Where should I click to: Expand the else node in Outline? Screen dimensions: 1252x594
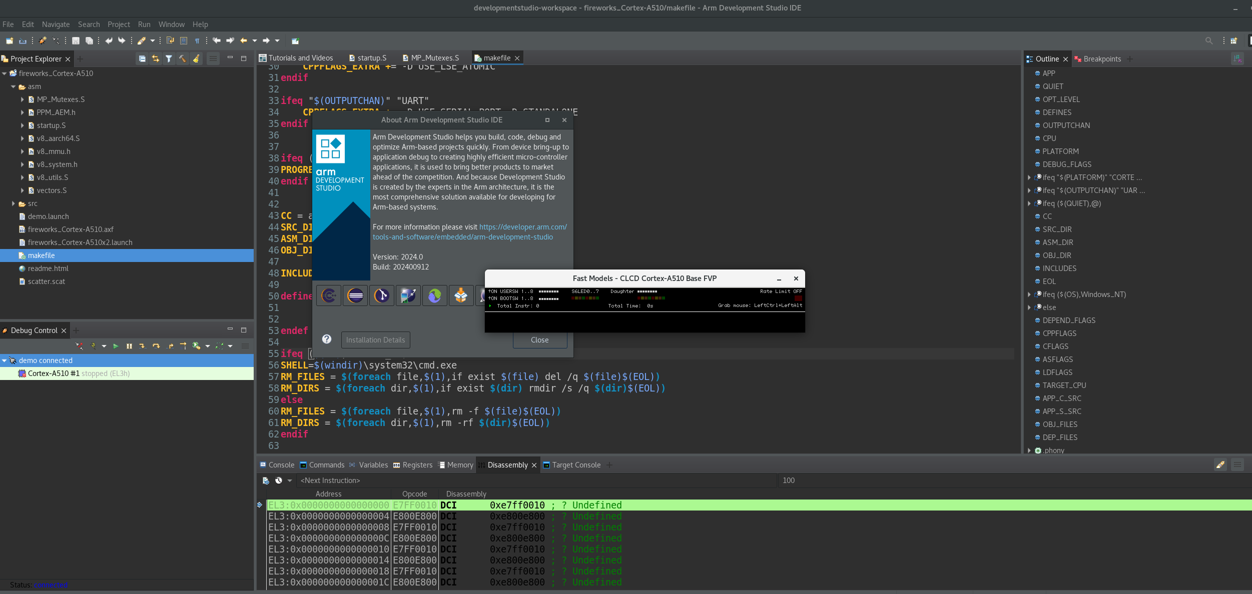[1029, 307]
